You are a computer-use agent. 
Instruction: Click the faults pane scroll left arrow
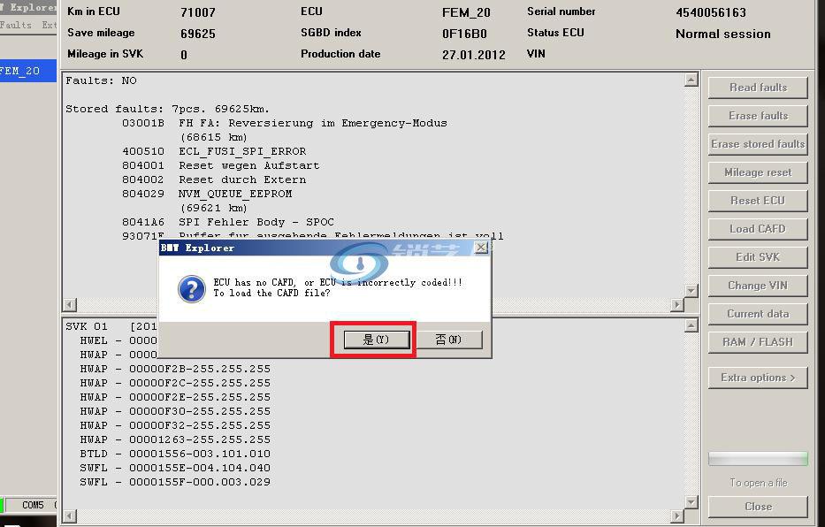70,304
